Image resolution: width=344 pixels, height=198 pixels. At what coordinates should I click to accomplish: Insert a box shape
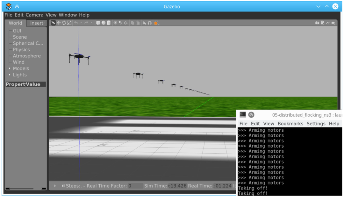pos(98,23)
